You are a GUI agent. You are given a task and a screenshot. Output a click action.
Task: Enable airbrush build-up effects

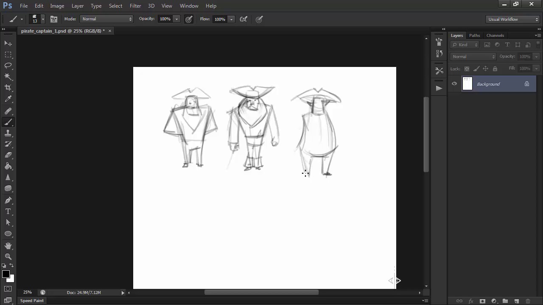[244, 19]
